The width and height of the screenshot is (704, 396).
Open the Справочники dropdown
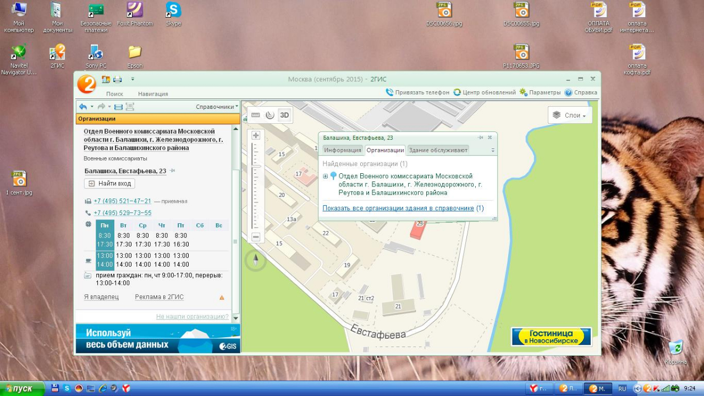click(217, 107)
